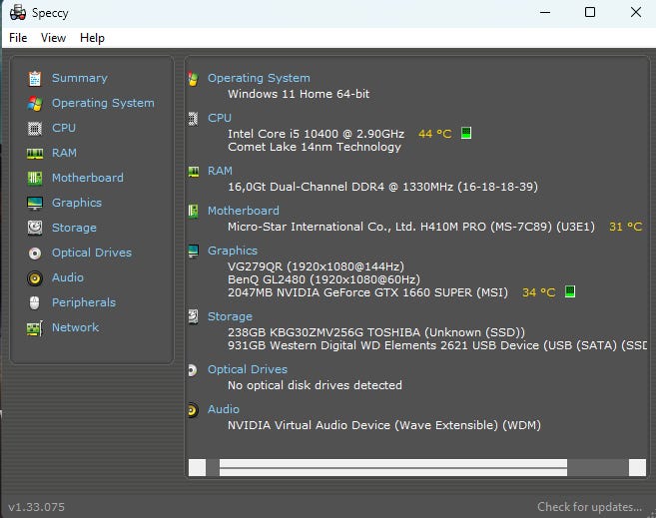The image size is (656, 518).
Task: Select RAM section in the sidebar
Action: pos(64,153)
